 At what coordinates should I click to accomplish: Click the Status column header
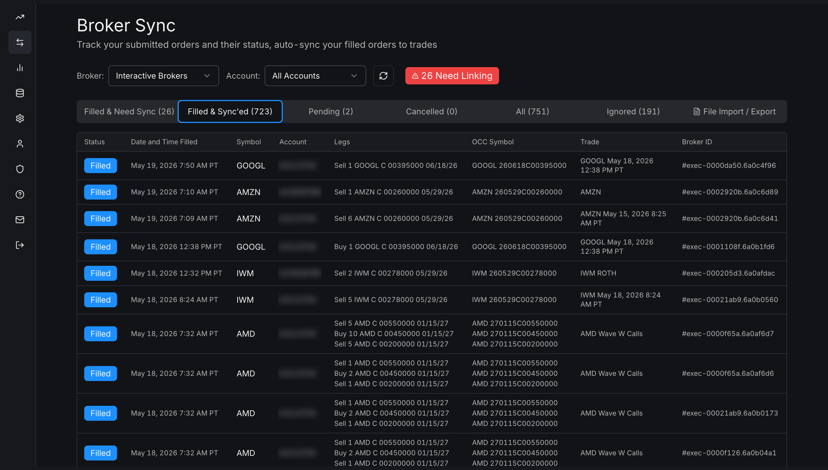[94, 142]
